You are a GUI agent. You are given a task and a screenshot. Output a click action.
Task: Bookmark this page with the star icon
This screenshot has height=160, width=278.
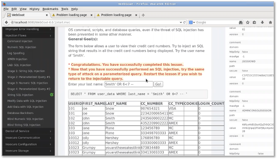(x=247, y=22)
